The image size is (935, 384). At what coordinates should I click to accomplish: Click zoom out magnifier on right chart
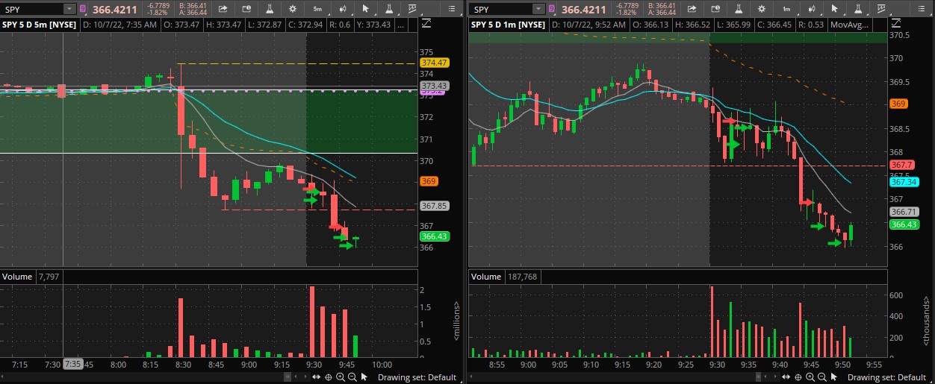coord(821,377)
